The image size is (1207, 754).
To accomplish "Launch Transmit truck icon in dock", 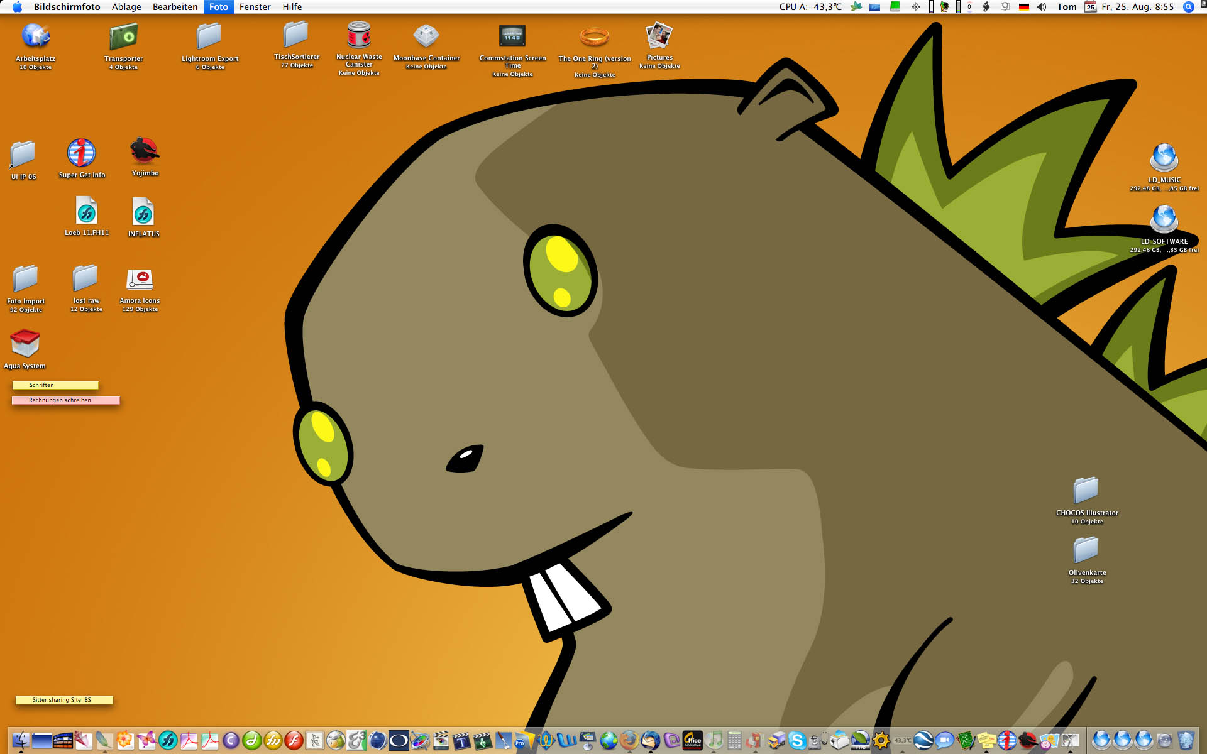I will point(776,740).
